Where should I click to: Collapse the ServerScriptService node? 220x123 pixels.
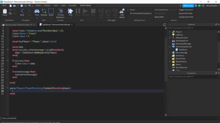[169, 47]
